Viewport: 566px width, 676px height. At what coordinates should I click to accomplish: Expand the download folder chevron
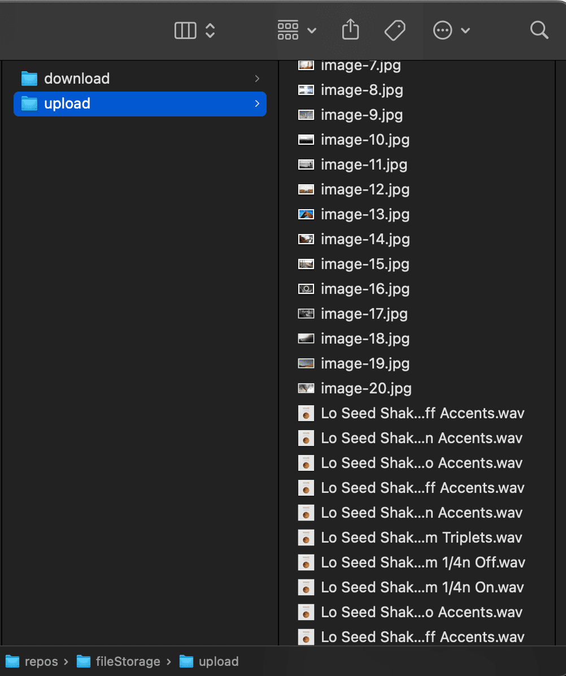(x=257, y=79)
